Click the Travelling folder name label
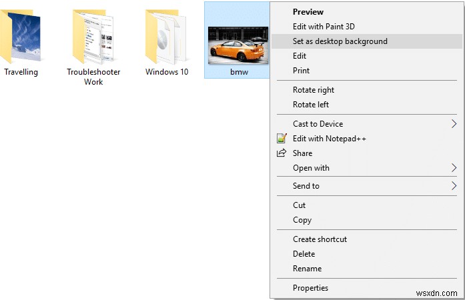The height and width of the screenshot is (300, 465). tap(21, 72)
